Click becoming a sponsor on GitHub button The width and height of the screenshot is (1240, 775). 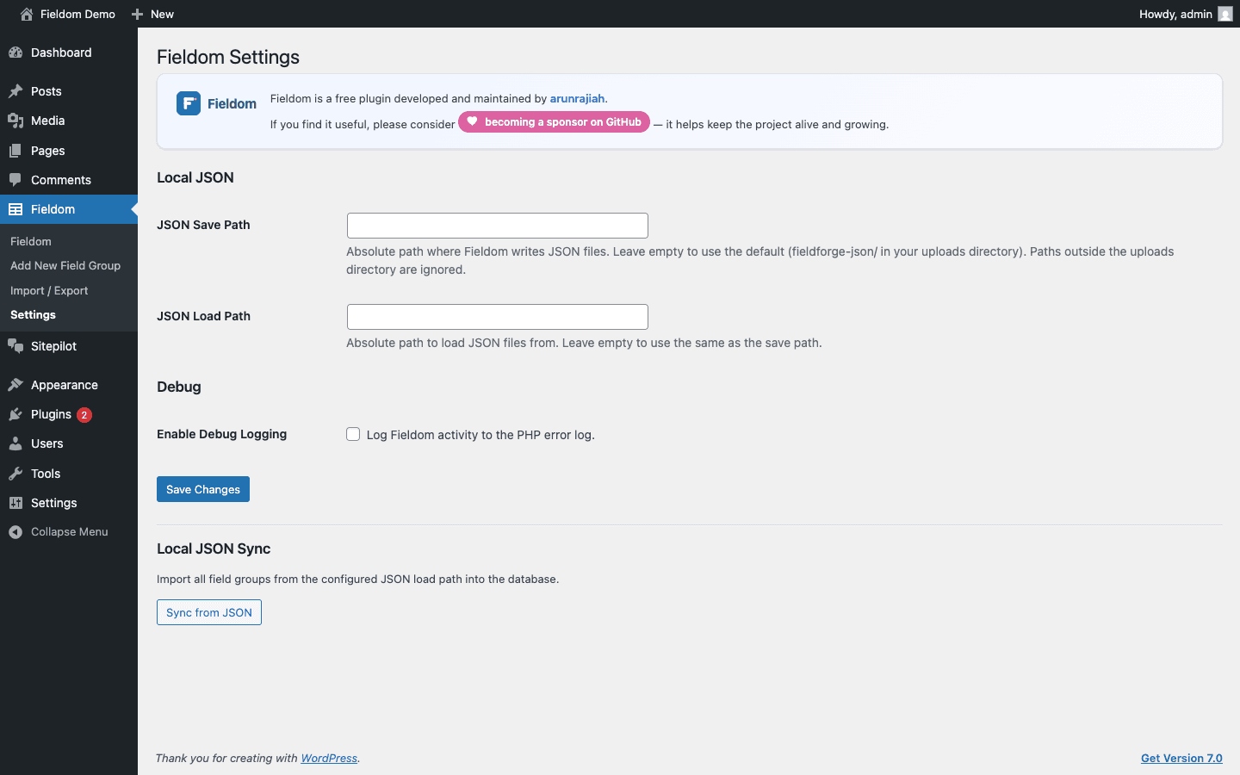pos(554,122)
